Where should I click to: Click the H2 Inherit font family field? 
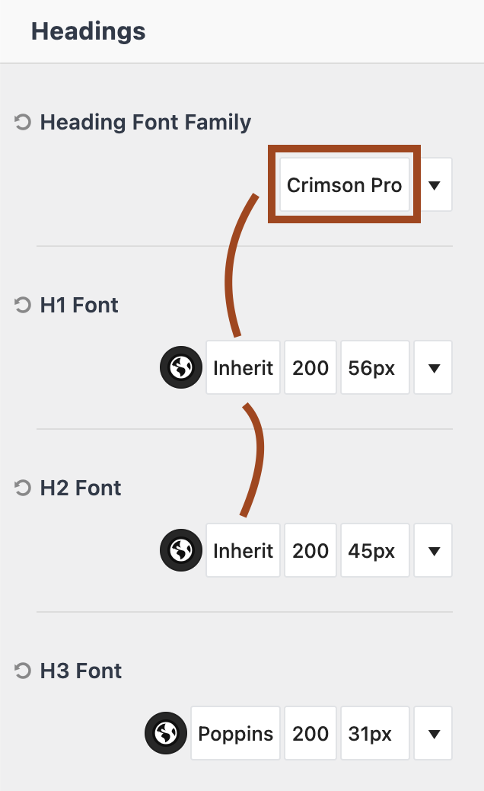tap(244, 550)
